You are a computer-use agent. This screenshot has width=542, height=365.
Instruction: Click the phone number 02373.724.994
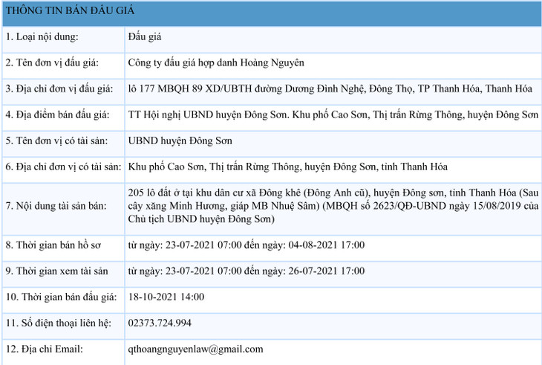(x=160, y=323)
